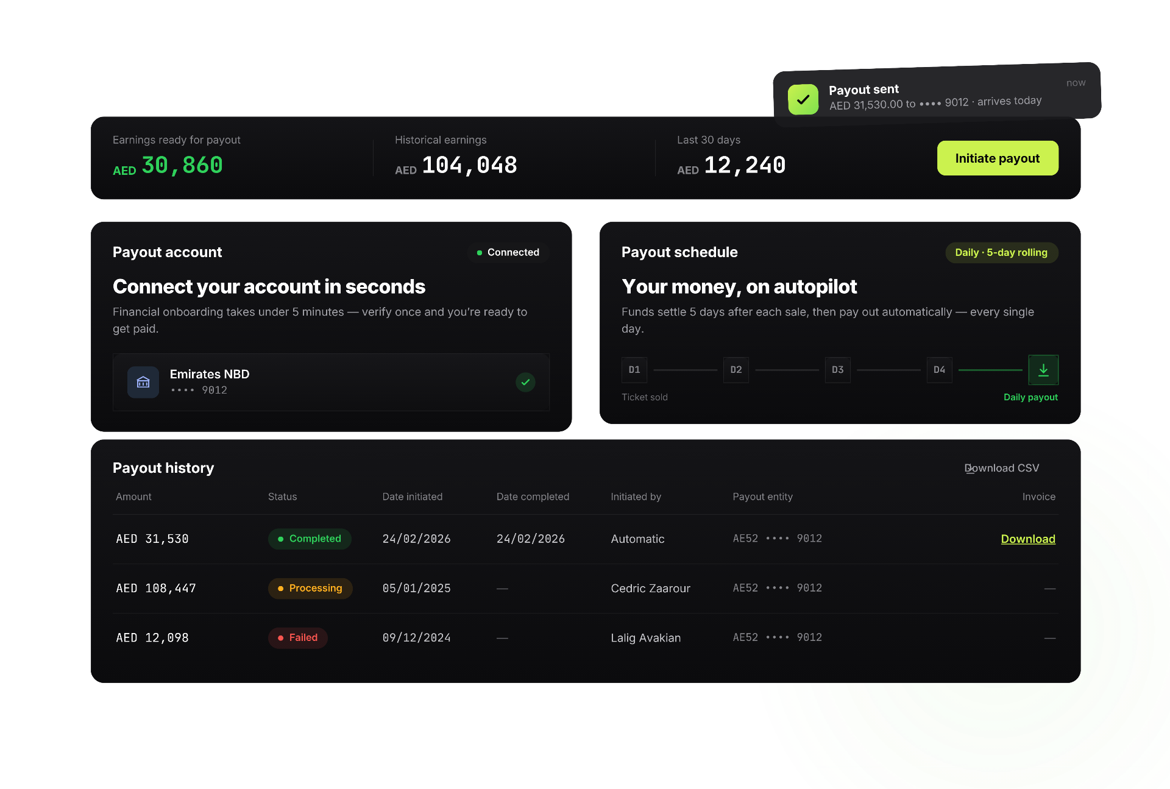This screenshot has height=789, width=1170.
Task: Click the Connected status badge
Action: pos(508,252)
